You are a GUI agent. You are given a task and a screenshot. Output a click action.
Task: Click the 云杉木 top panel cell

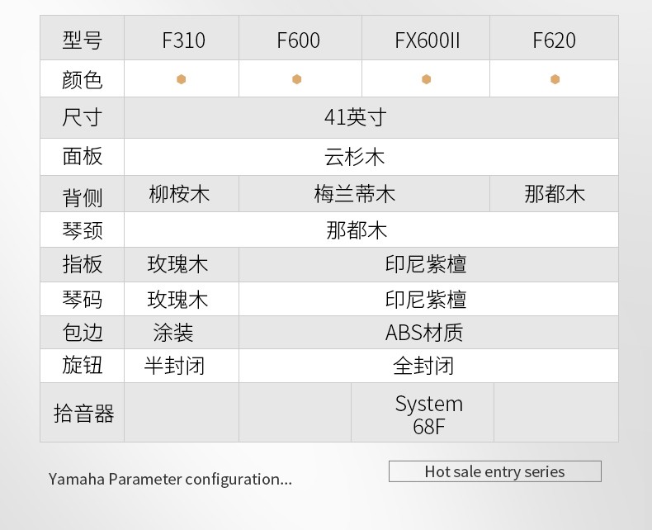[355, 157]
